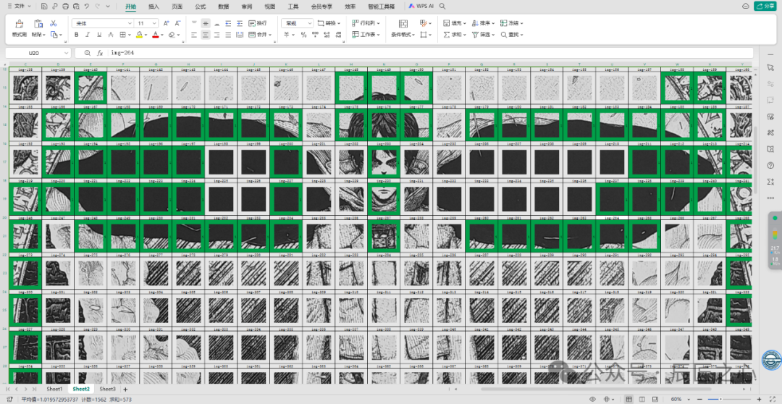This screenshot has width=782, height=404.
Task: Open the font name 宋体 dropdown
Action: [130, 23]
